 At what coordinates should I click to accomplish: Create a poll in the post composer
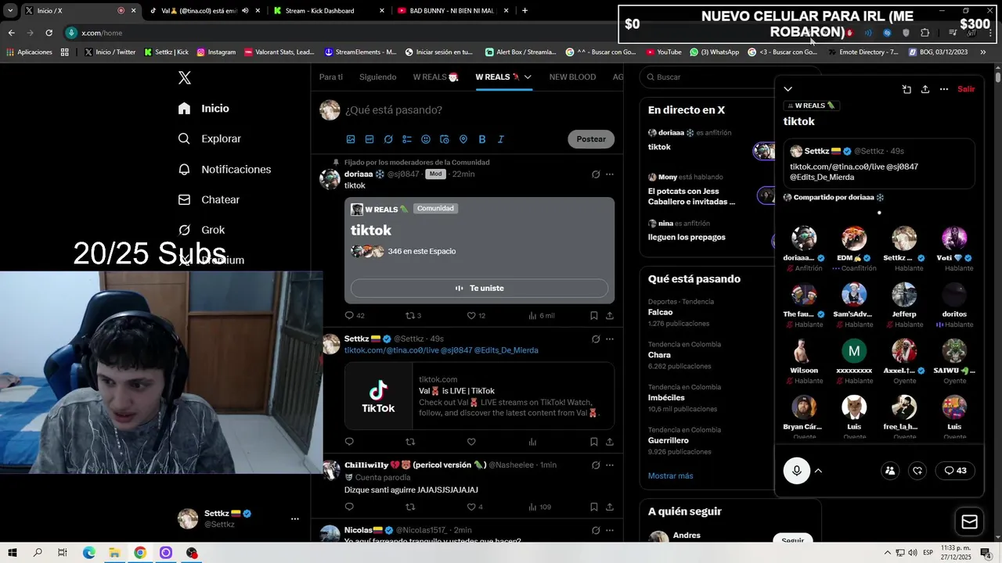407,139
